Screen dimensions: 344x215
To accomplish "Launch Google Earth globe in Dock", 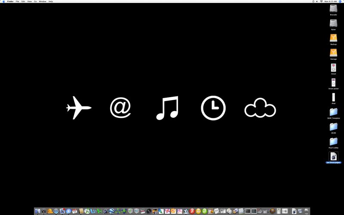I will 112,211.
